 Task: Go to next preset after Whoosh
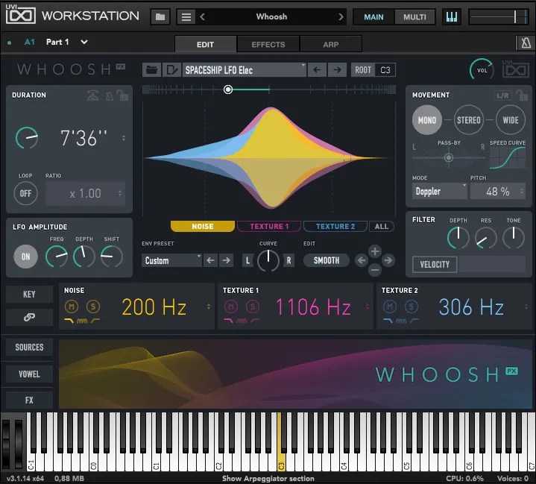pyautogui.click(x=341, y=16)
